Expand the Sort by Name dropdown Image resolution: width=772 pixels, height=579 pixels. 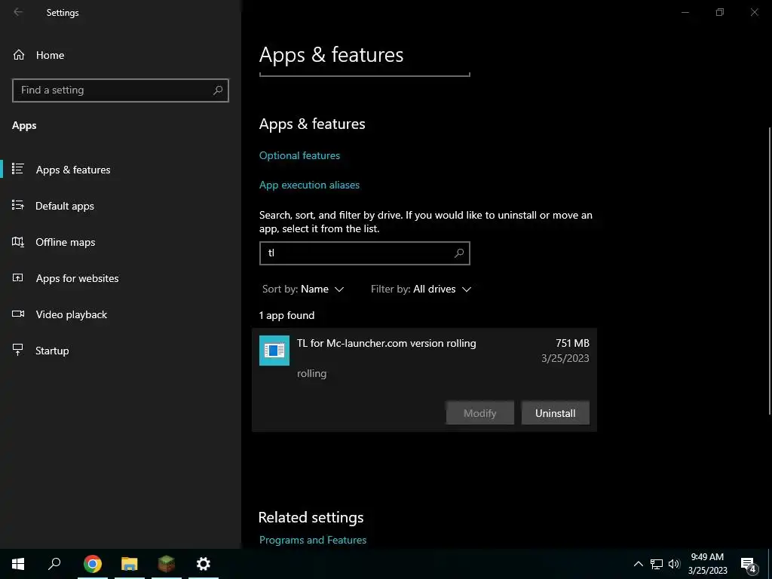click(303, 289)
